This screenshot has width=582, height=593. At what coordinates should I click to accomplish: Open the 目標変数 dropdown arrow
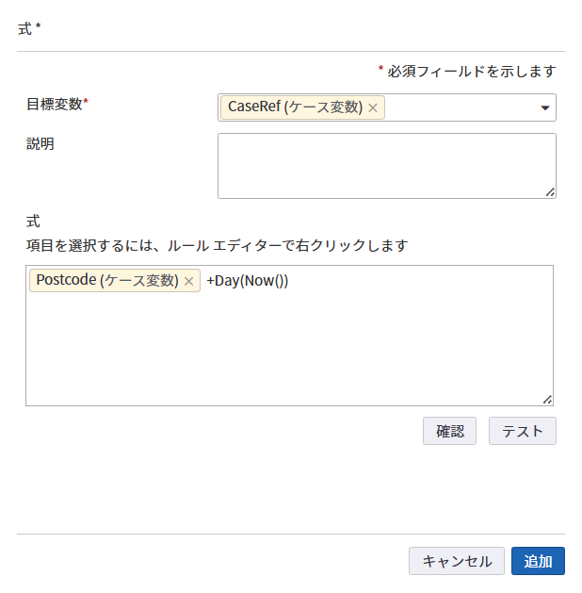544,107
